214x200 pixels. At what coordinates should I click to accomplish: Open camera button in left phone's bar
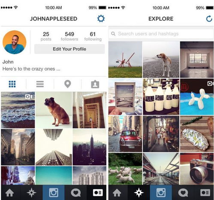point(54,193)
